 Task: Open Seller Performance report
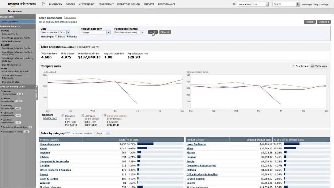point(11,41)
